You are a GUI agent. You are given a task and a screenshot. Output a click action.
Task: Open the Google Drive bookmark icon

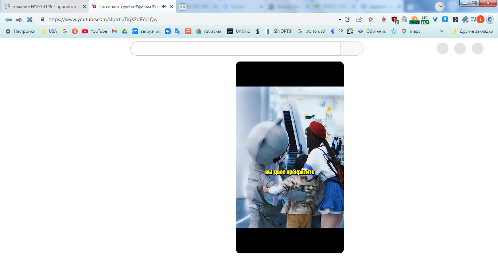pyautogui.click(x=125, y=31)
